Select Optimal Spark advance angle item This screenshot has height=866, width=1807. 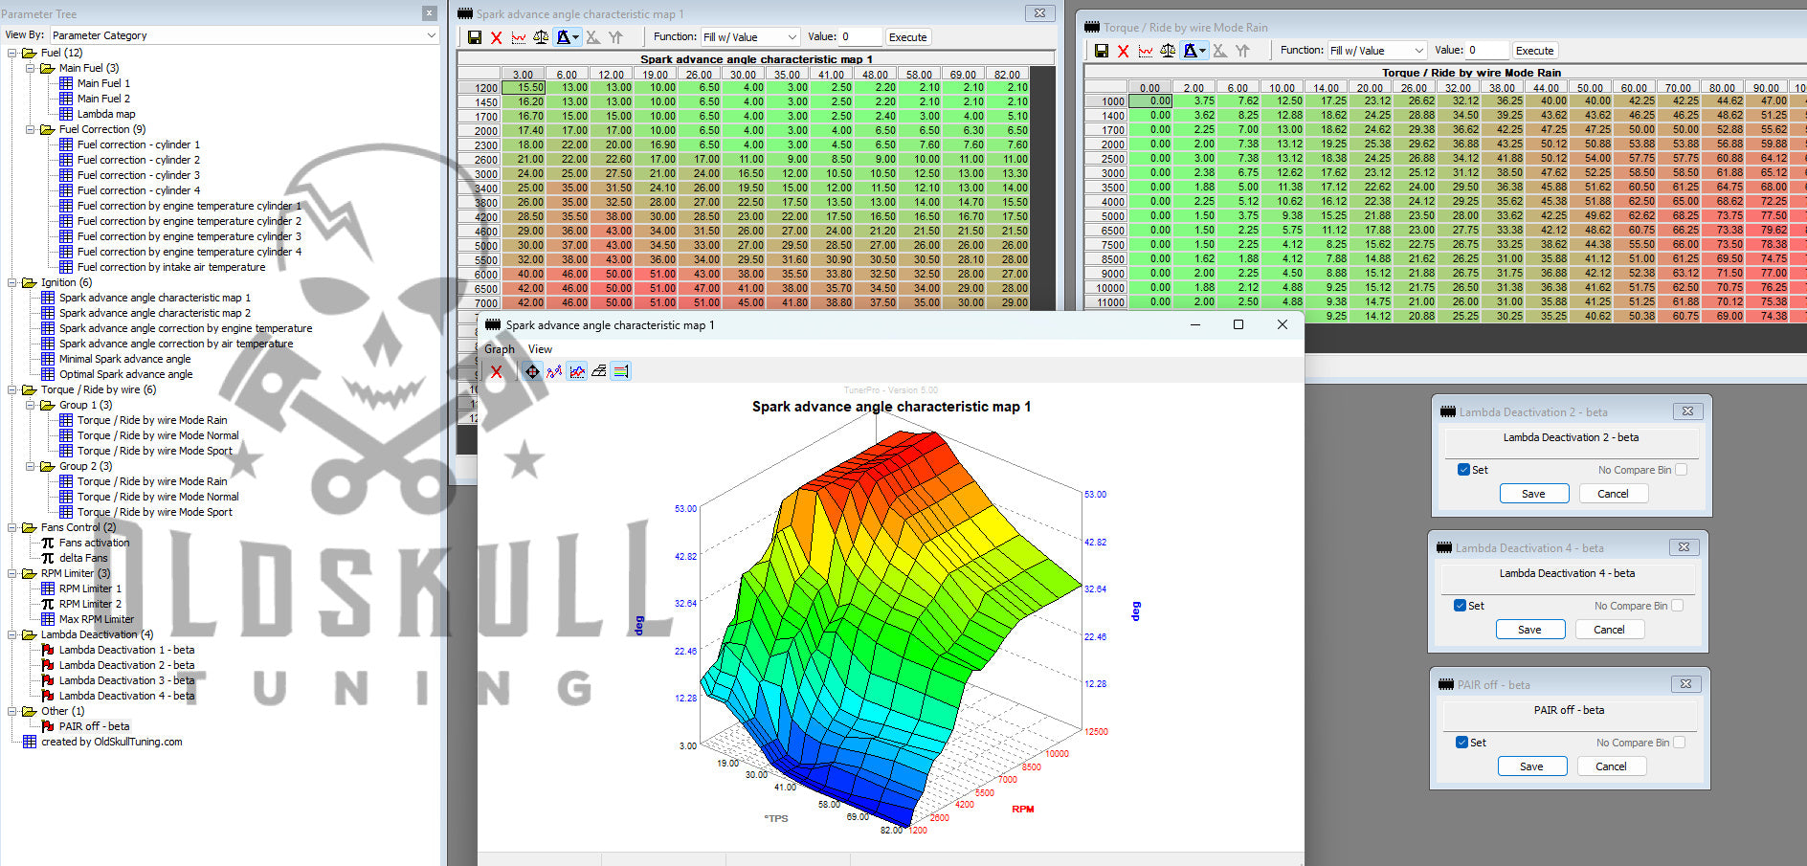(126, 374)
